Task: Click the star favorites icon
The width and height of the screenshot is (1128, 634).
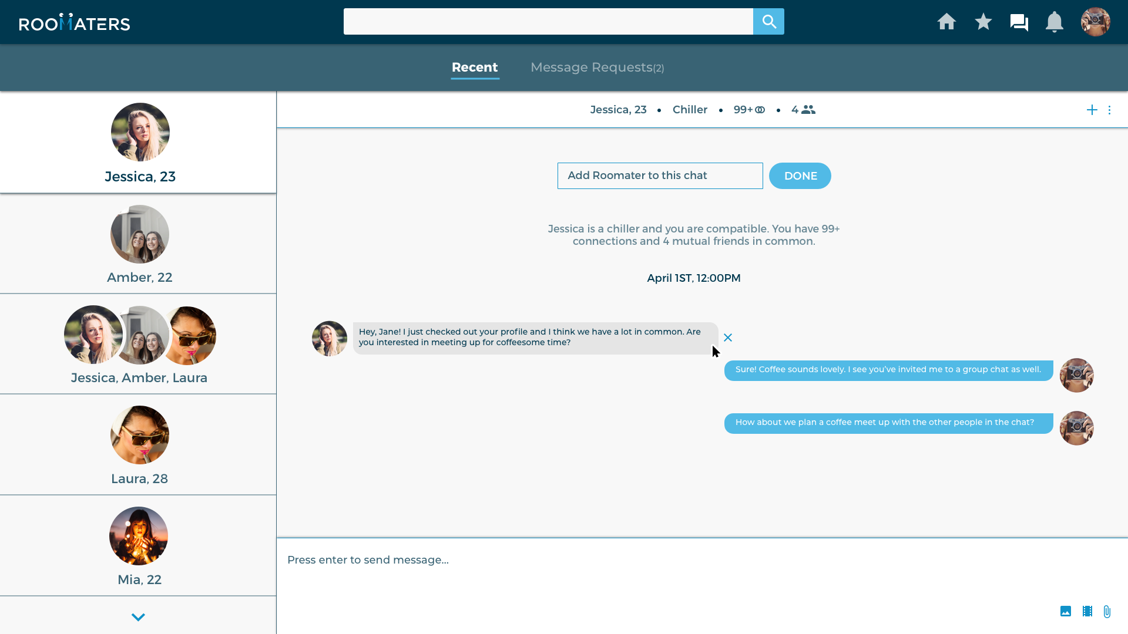Action: click(x=983, y=22)
